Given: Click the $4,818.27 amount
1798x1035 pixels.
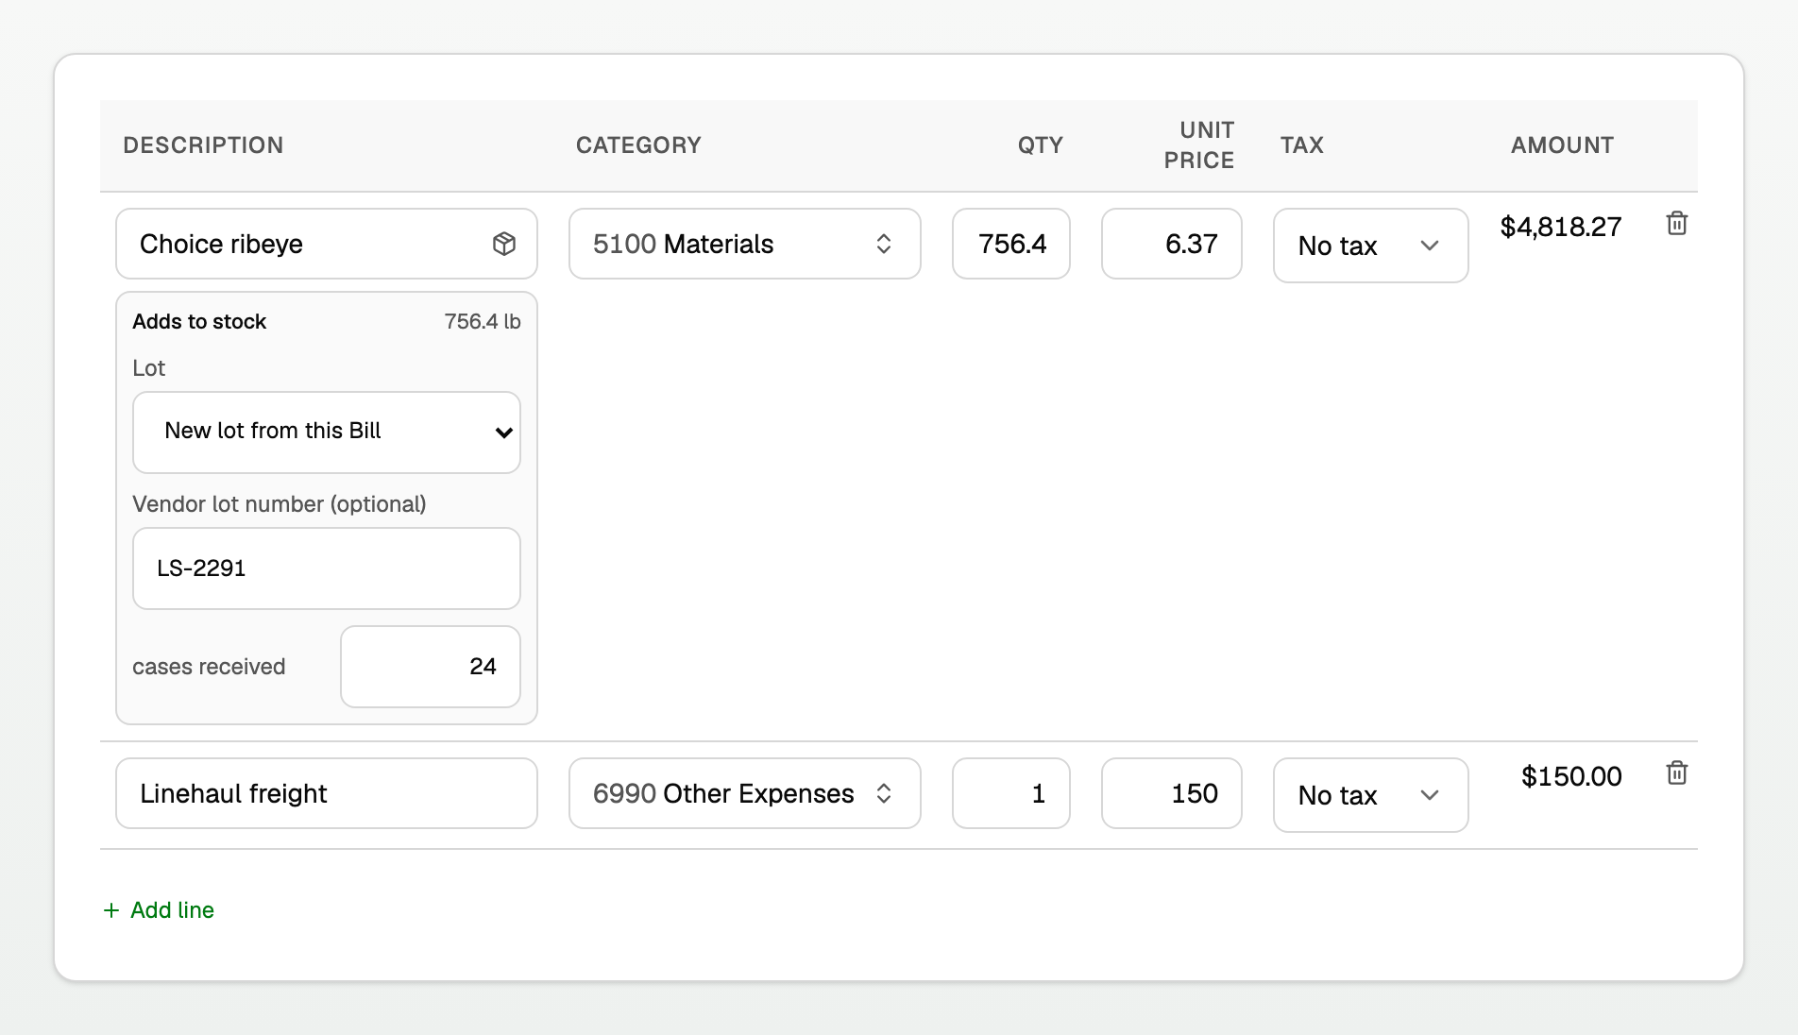Looking at the screenshot, I should 1561,227.
